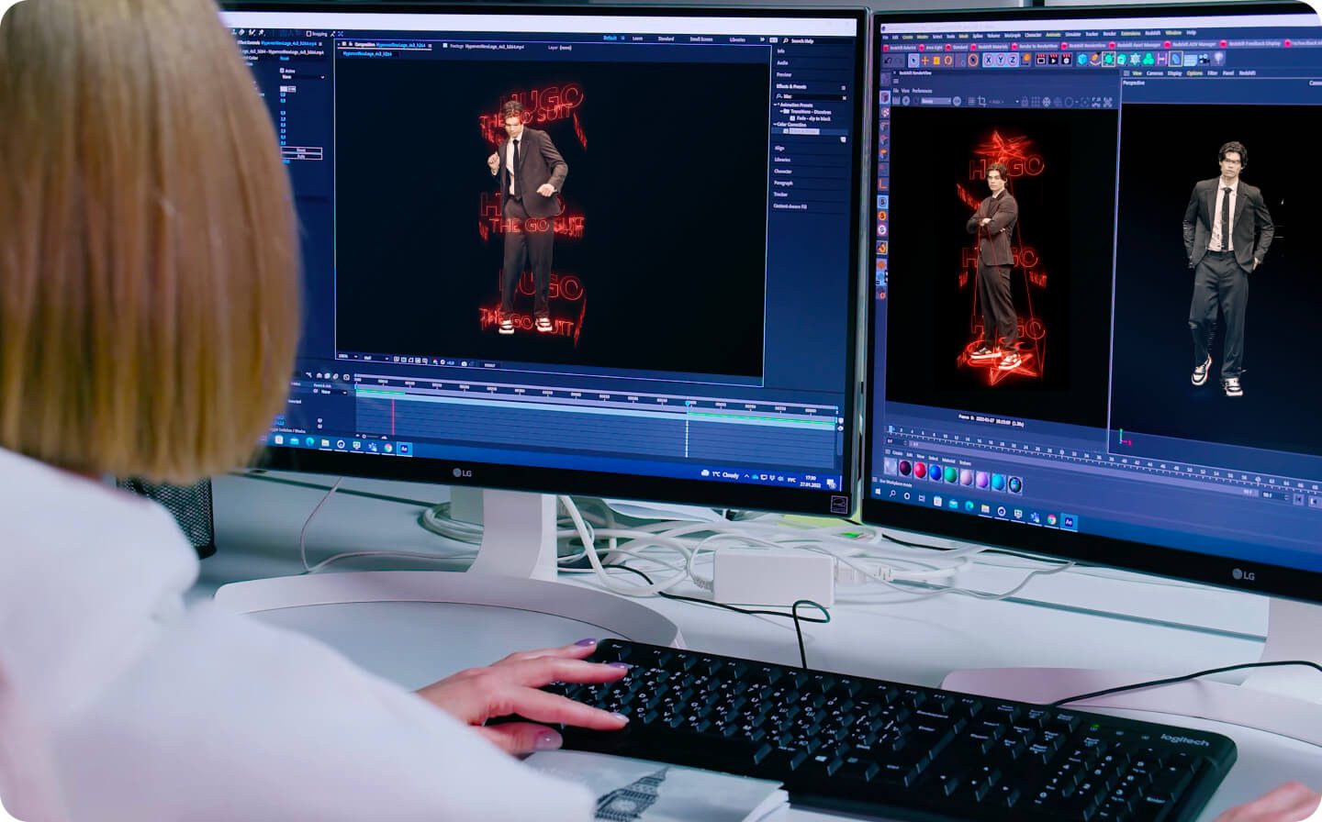1322x822 pixels.
Task: Open the Simulate menu in Cinema 4D
Action: pos(1073,34)
